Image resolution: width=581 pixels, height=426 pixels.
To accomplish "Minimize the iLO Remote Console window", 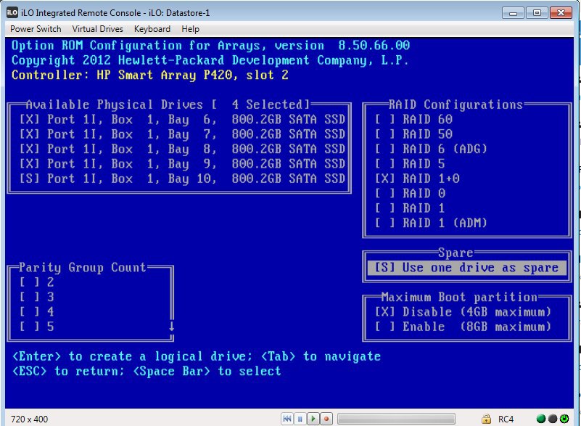I will point(514,13).
